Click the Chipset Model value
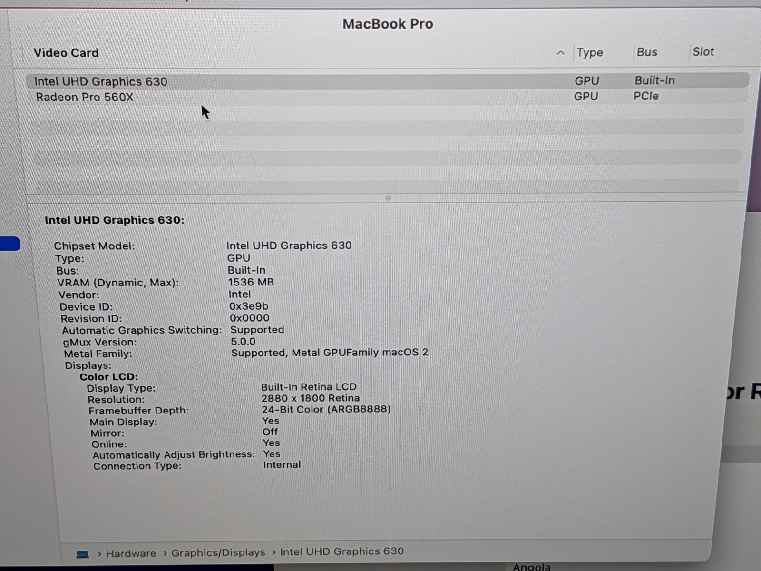This screenshot has height=571, width=761. [x=289, y=245]
